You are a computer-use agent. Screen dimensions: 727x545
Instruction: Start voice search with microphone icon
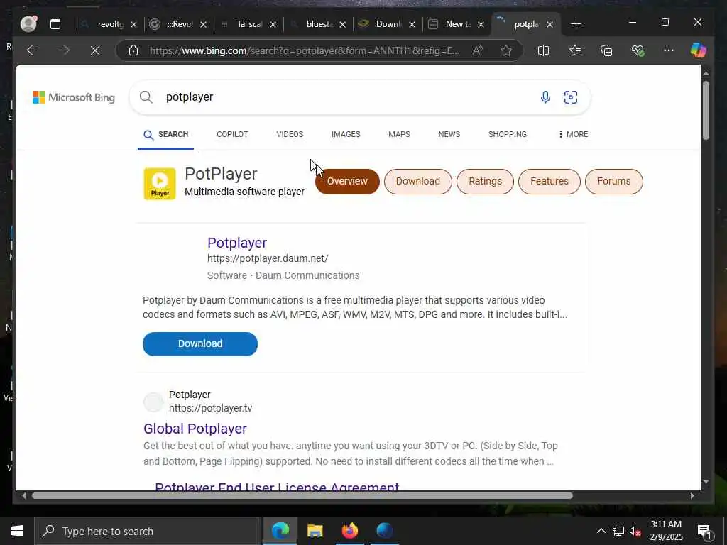point(545,97)
